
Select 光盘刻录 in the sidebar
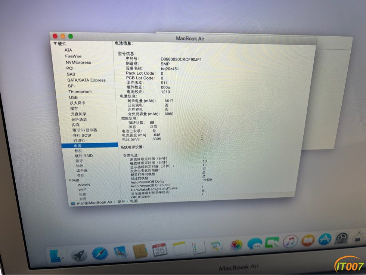pyautogui.click(x=79, y=114)
